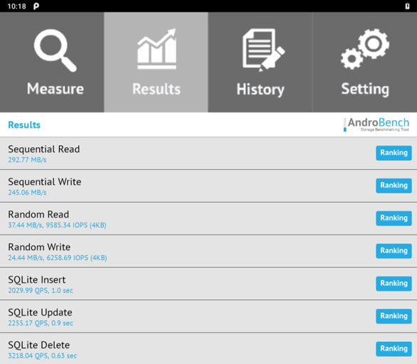The width and height of the screenshot is (417, 364).
Task: View Ranking for Sequential Write
Action: click(394, 186)
